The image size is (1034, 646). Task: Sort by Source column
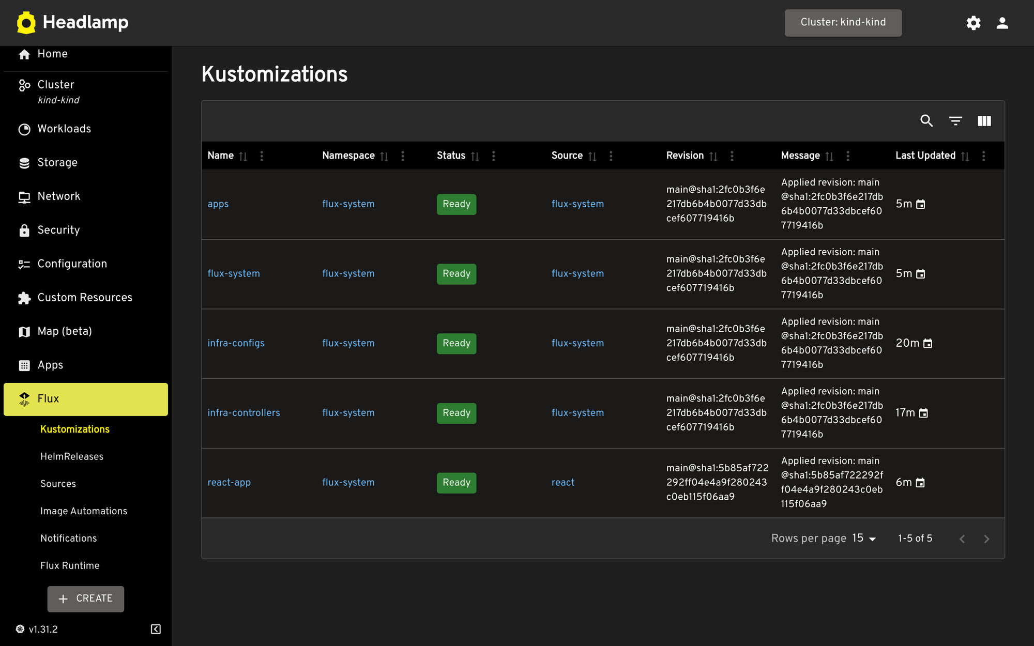point(592,156)
